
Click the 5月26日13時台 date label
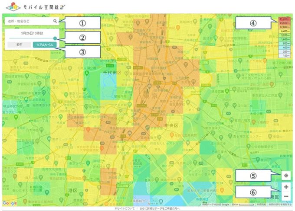32,32
